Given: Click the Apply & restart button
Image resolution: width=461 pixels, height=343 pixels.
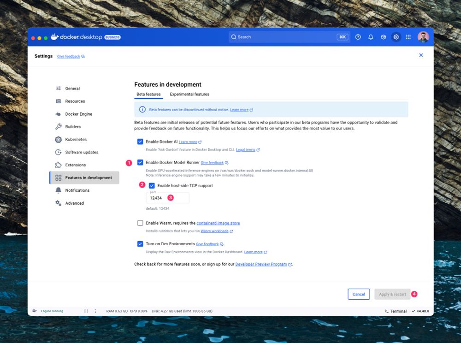Looking at the screenshot, I should [x=392, y=294].
